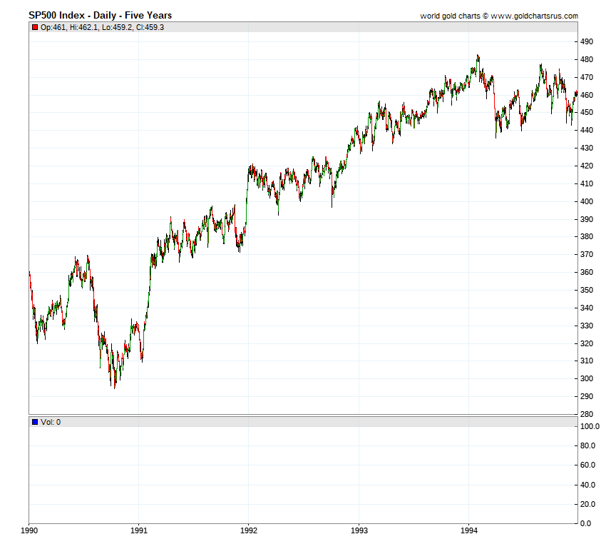The width and height of the screenshot is (606, 549).
Task: Click the 0.0 volume axis label
Action: (586, 523)
